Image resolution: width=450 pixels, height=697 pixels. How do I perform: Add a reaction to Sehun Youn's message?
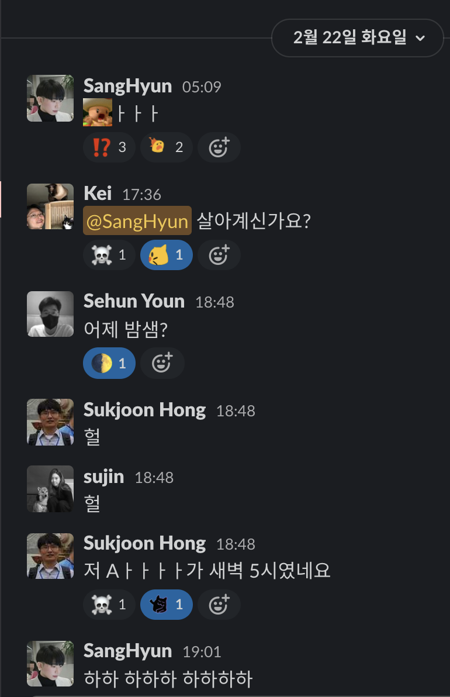[x=162, y=363]
